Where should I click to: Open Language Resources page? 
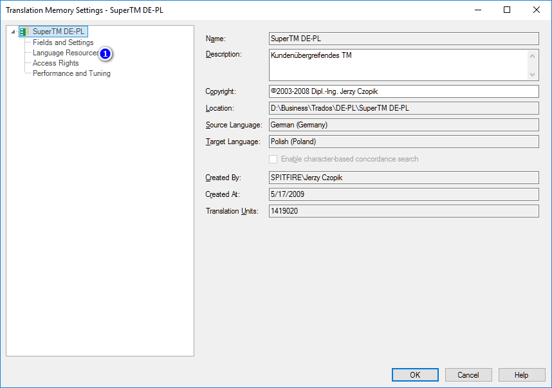tap(66, 53)
